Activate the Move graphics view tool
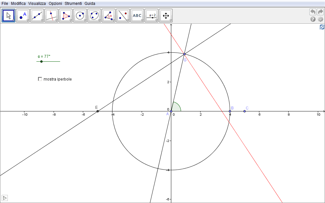The width and height of the screenshot is (325, 203). coord(166,15)
